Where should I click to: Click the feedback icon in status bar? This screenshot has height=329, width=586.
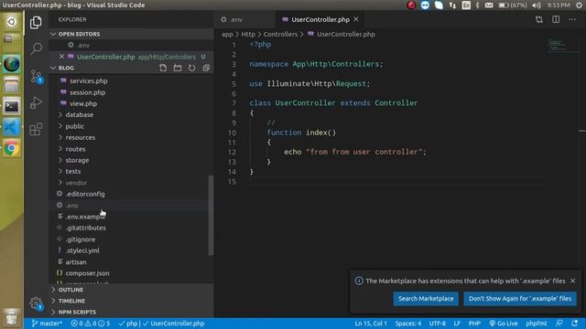pyautogui.click(x=559, y=324)
